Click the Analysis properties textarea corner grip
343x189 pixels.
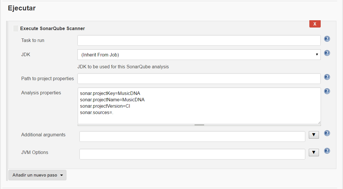pyautogui.click(x=319, y=123)
